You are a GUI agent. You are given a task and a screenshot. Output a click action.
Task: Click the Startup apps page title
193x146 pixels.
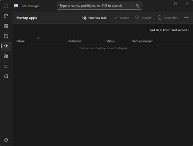tap(26, 18)
